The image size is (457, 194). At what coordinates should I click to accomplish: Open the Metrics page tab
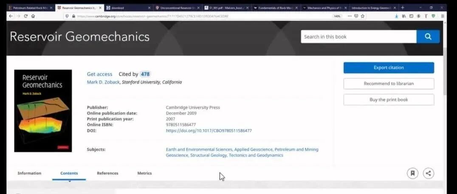pyautogui.click(x=144, y=173)
